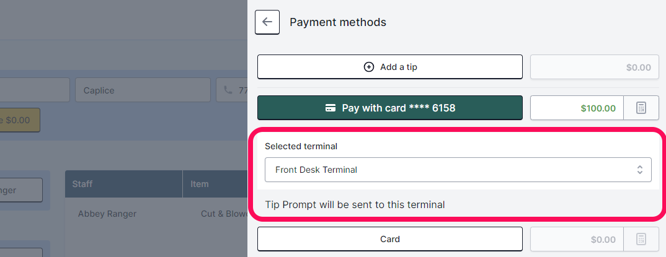Viewport: 666px width, 257px height.
Task: Go back using the left arrow button
Action: 267,22
